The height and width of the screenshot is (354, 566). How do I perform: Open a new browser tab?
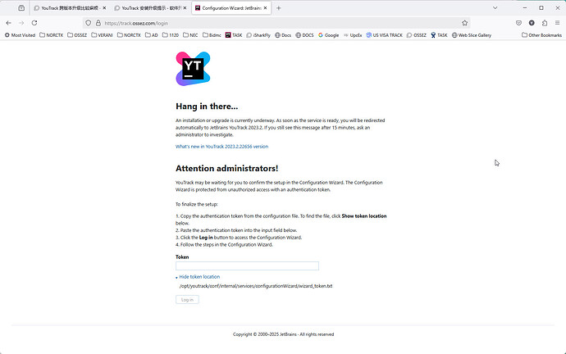[278, 8]
